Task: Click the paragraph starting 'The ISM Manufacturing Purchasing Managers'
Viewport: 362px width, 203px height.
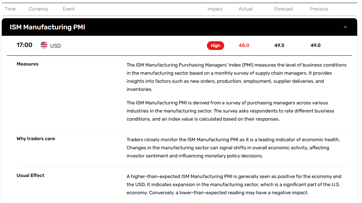Action: coord(236,77)
